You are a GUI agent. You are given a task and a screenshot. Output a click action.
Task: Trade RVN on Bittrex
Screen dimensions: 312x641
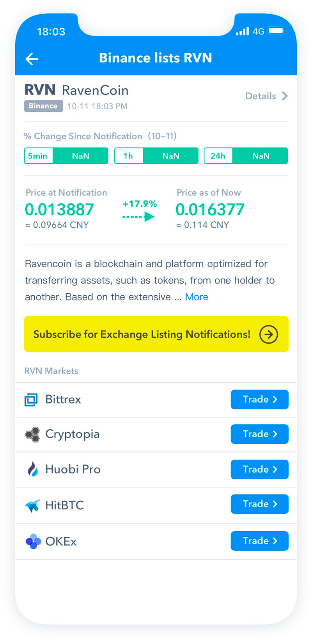[x=259, y=399]
